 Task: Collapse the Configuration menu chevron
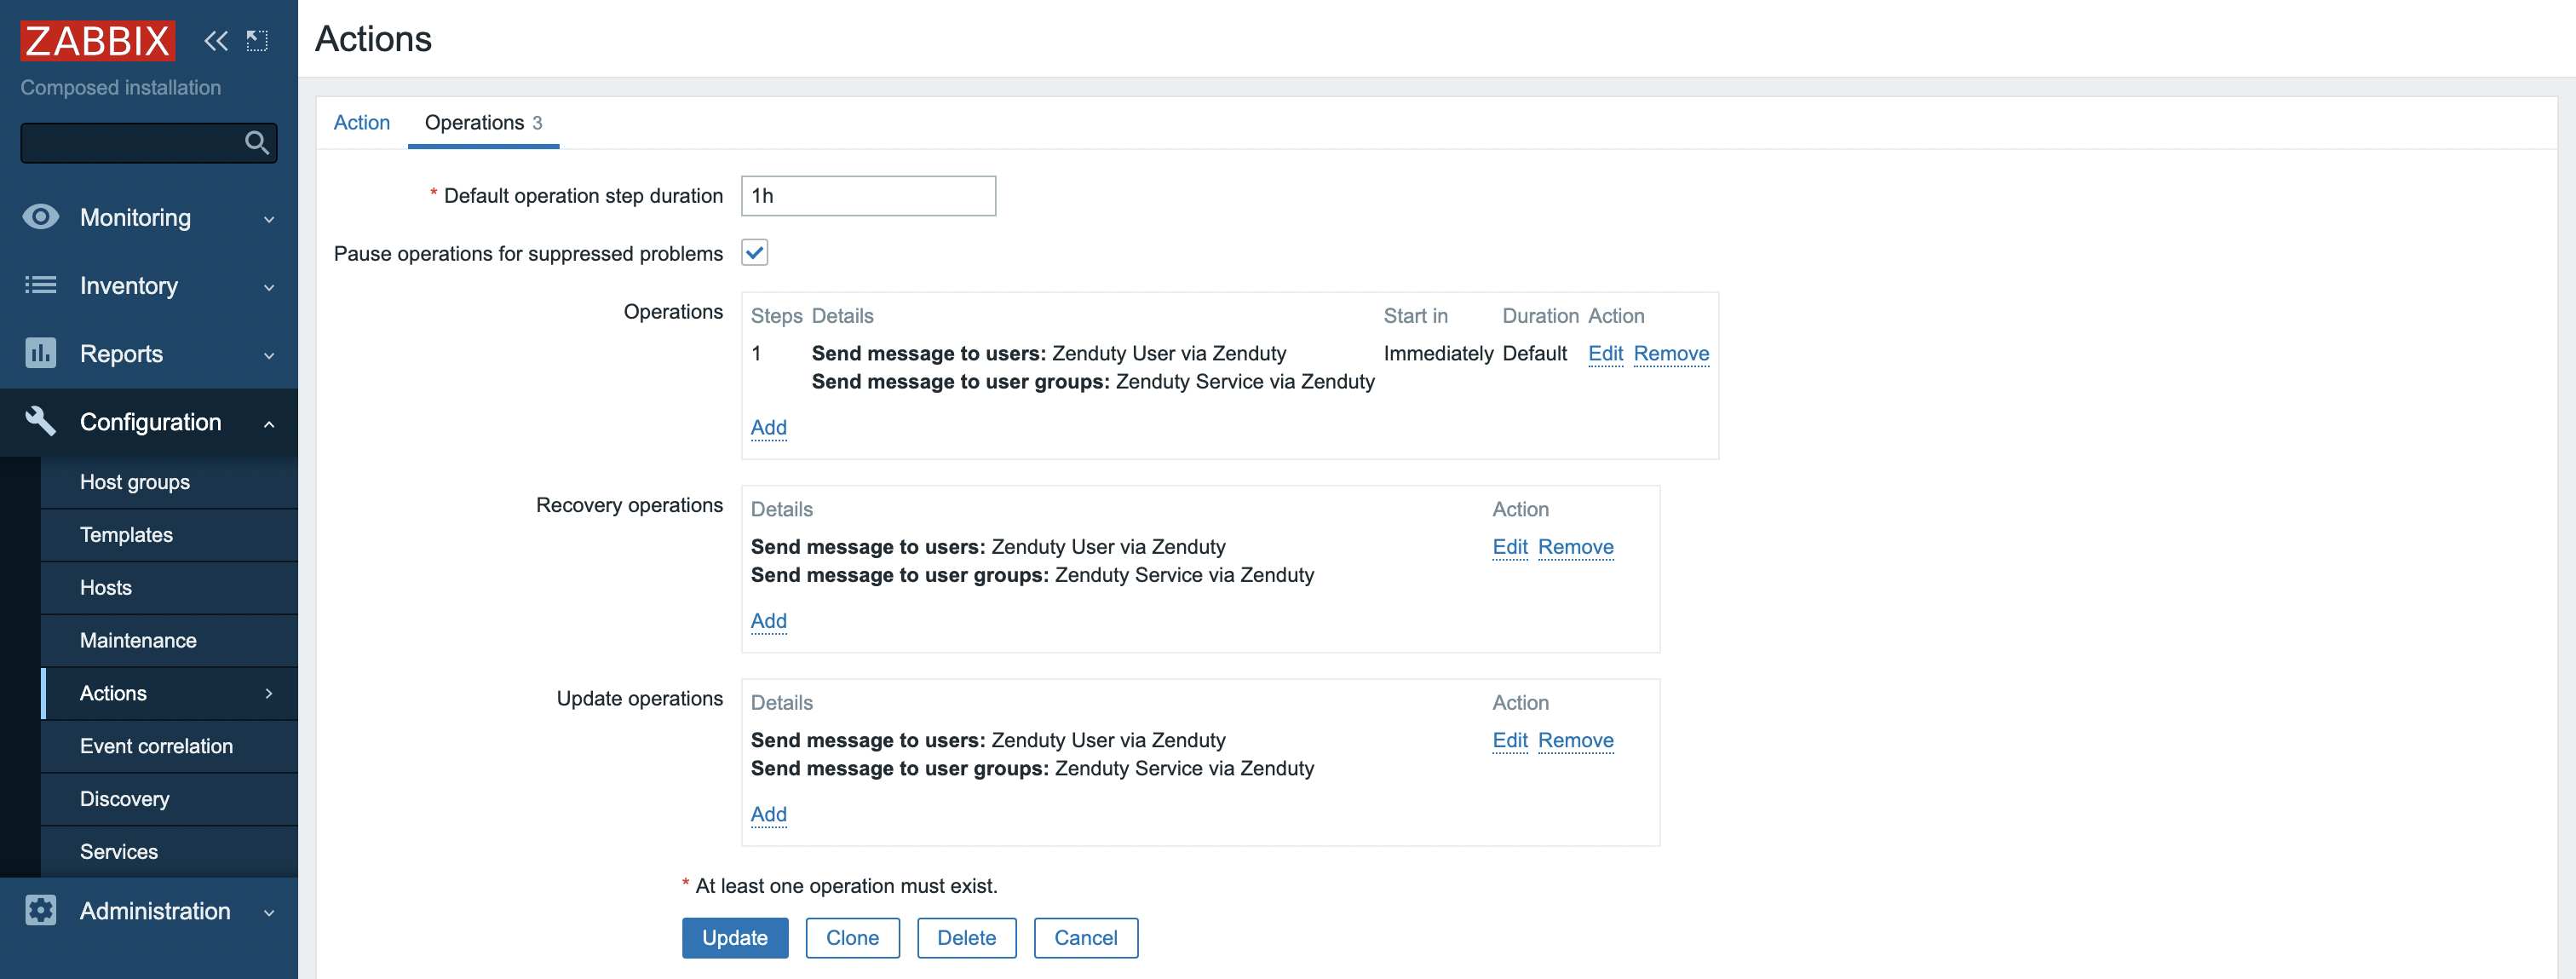pyautogui.click(x=269, y=423)
